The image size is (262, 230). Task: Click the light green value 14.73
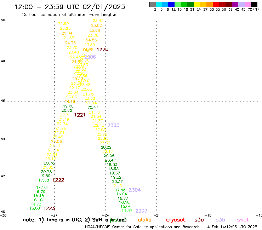pyautogui.click(x=36, y=204)
